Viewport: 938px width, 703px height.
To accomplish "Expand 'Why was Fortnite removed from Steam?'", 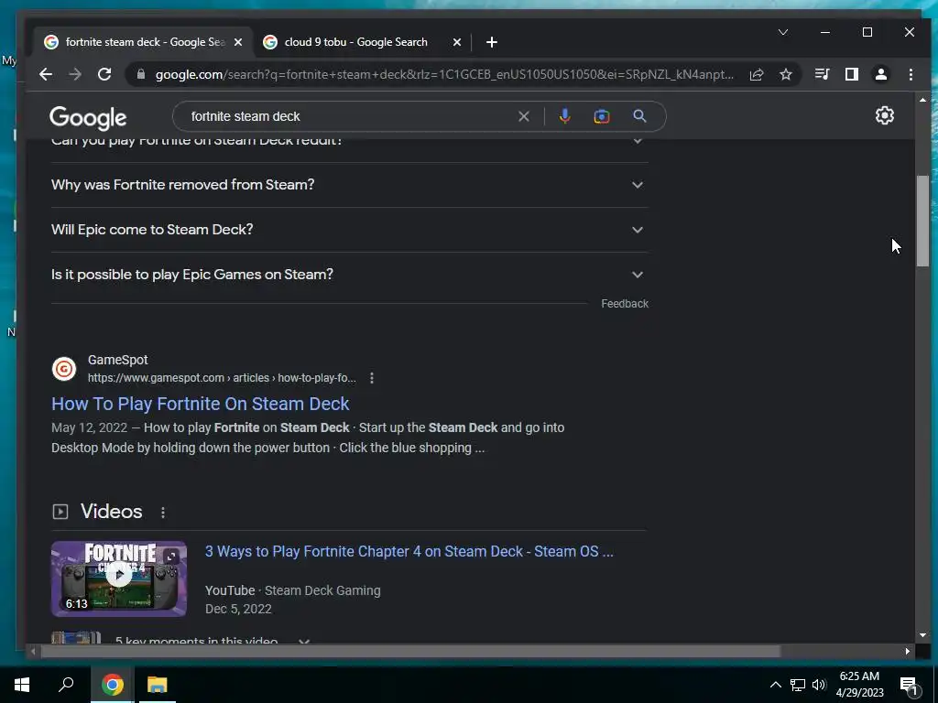I will pyautogui.click(x=349, y=185).
